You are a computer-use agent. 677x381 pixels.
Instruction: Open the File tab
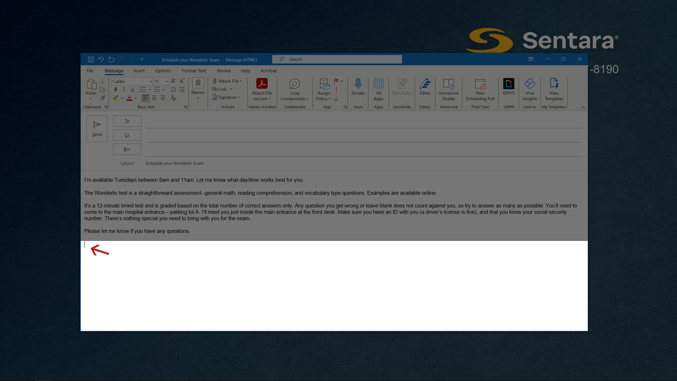click(x=90, y=71)
